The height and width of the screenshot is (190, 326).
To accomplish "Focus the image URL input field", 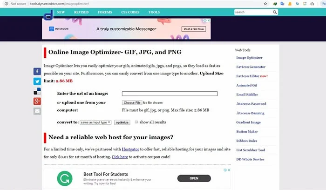I will coord(170,94).
